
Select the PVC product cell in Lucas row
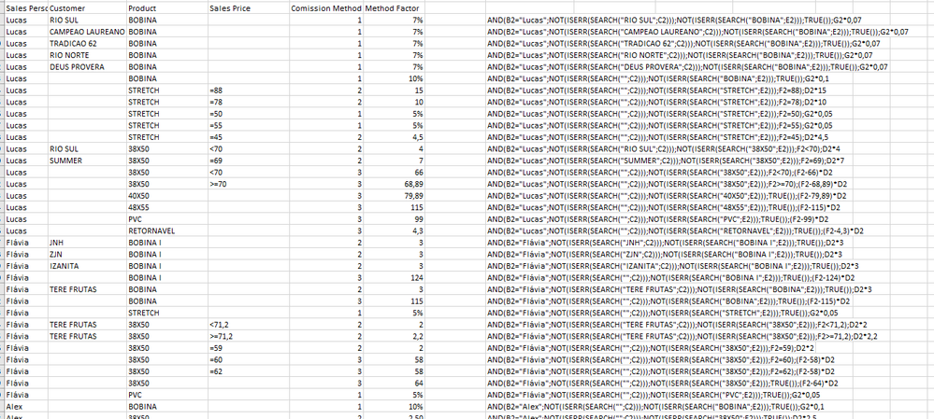(167, 219)
